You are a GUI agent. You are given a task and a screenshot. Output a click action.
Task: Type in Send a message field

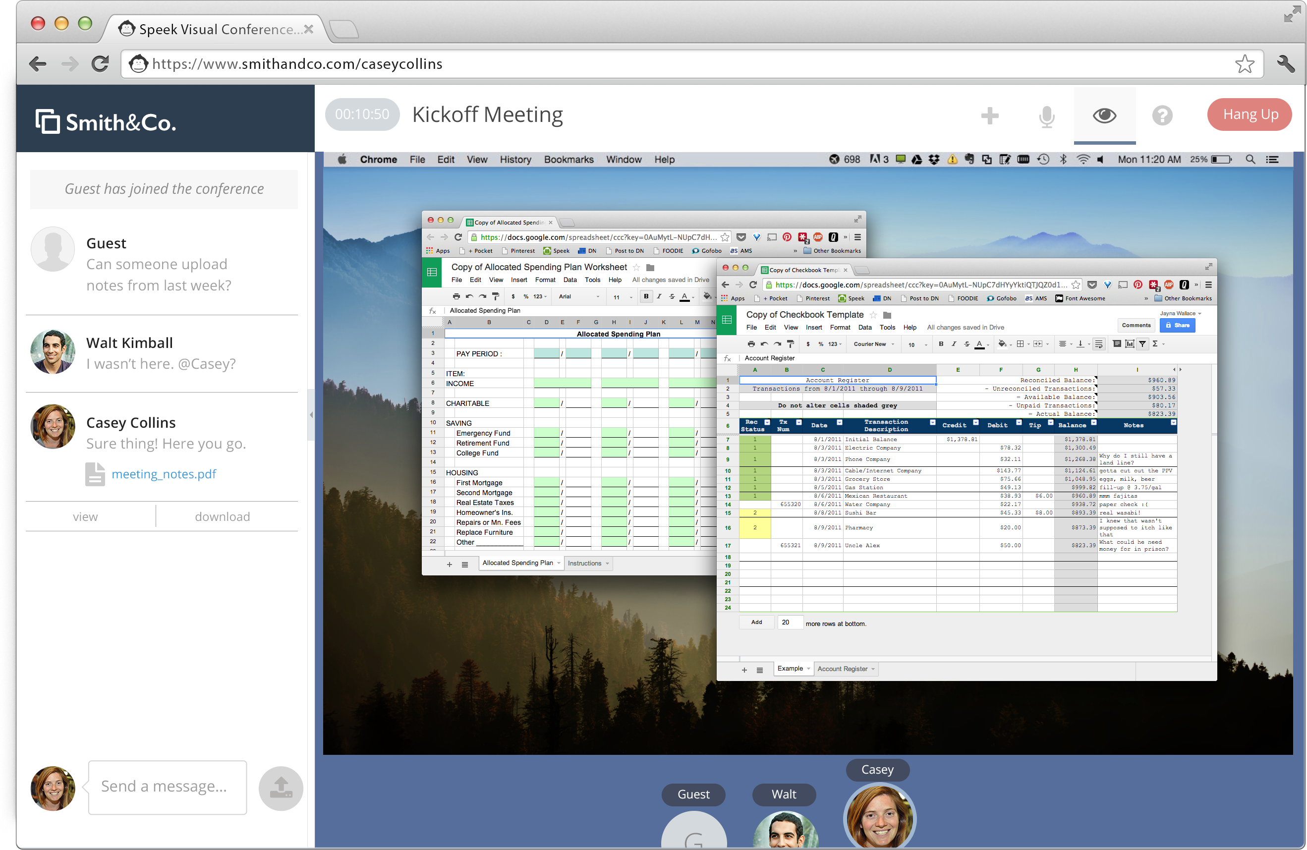coord(167,787)
